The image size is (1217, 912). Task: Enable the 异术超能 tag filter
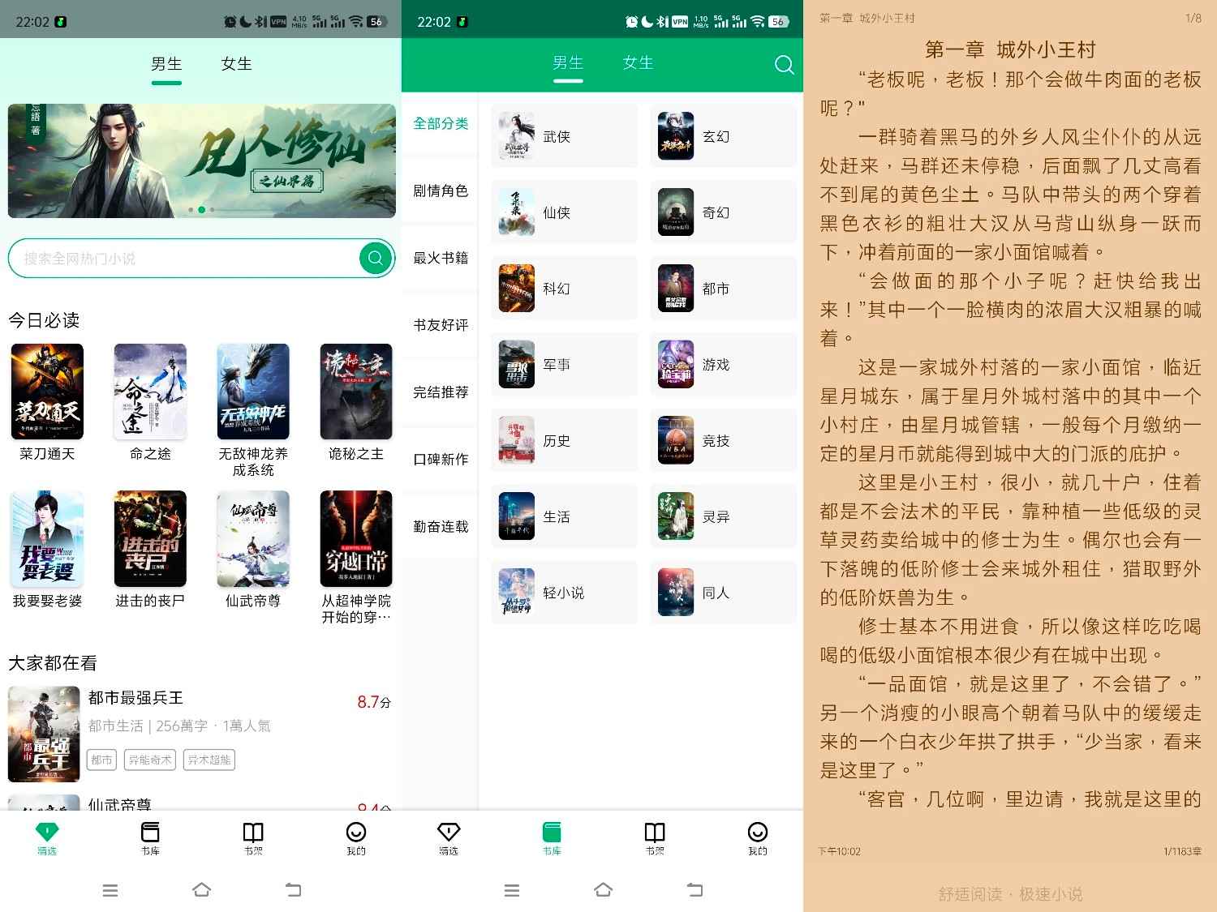pyautogui.click(x=208, y=760)
